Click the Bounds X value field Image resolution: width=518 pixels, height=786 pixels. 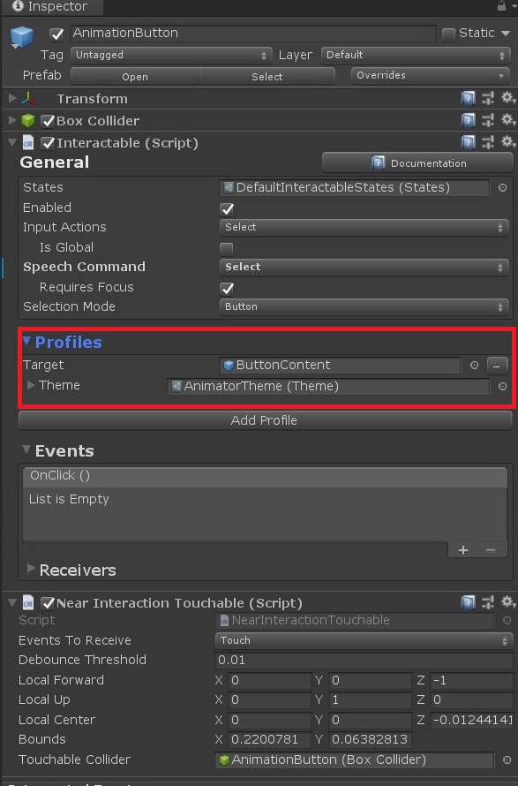270,740
